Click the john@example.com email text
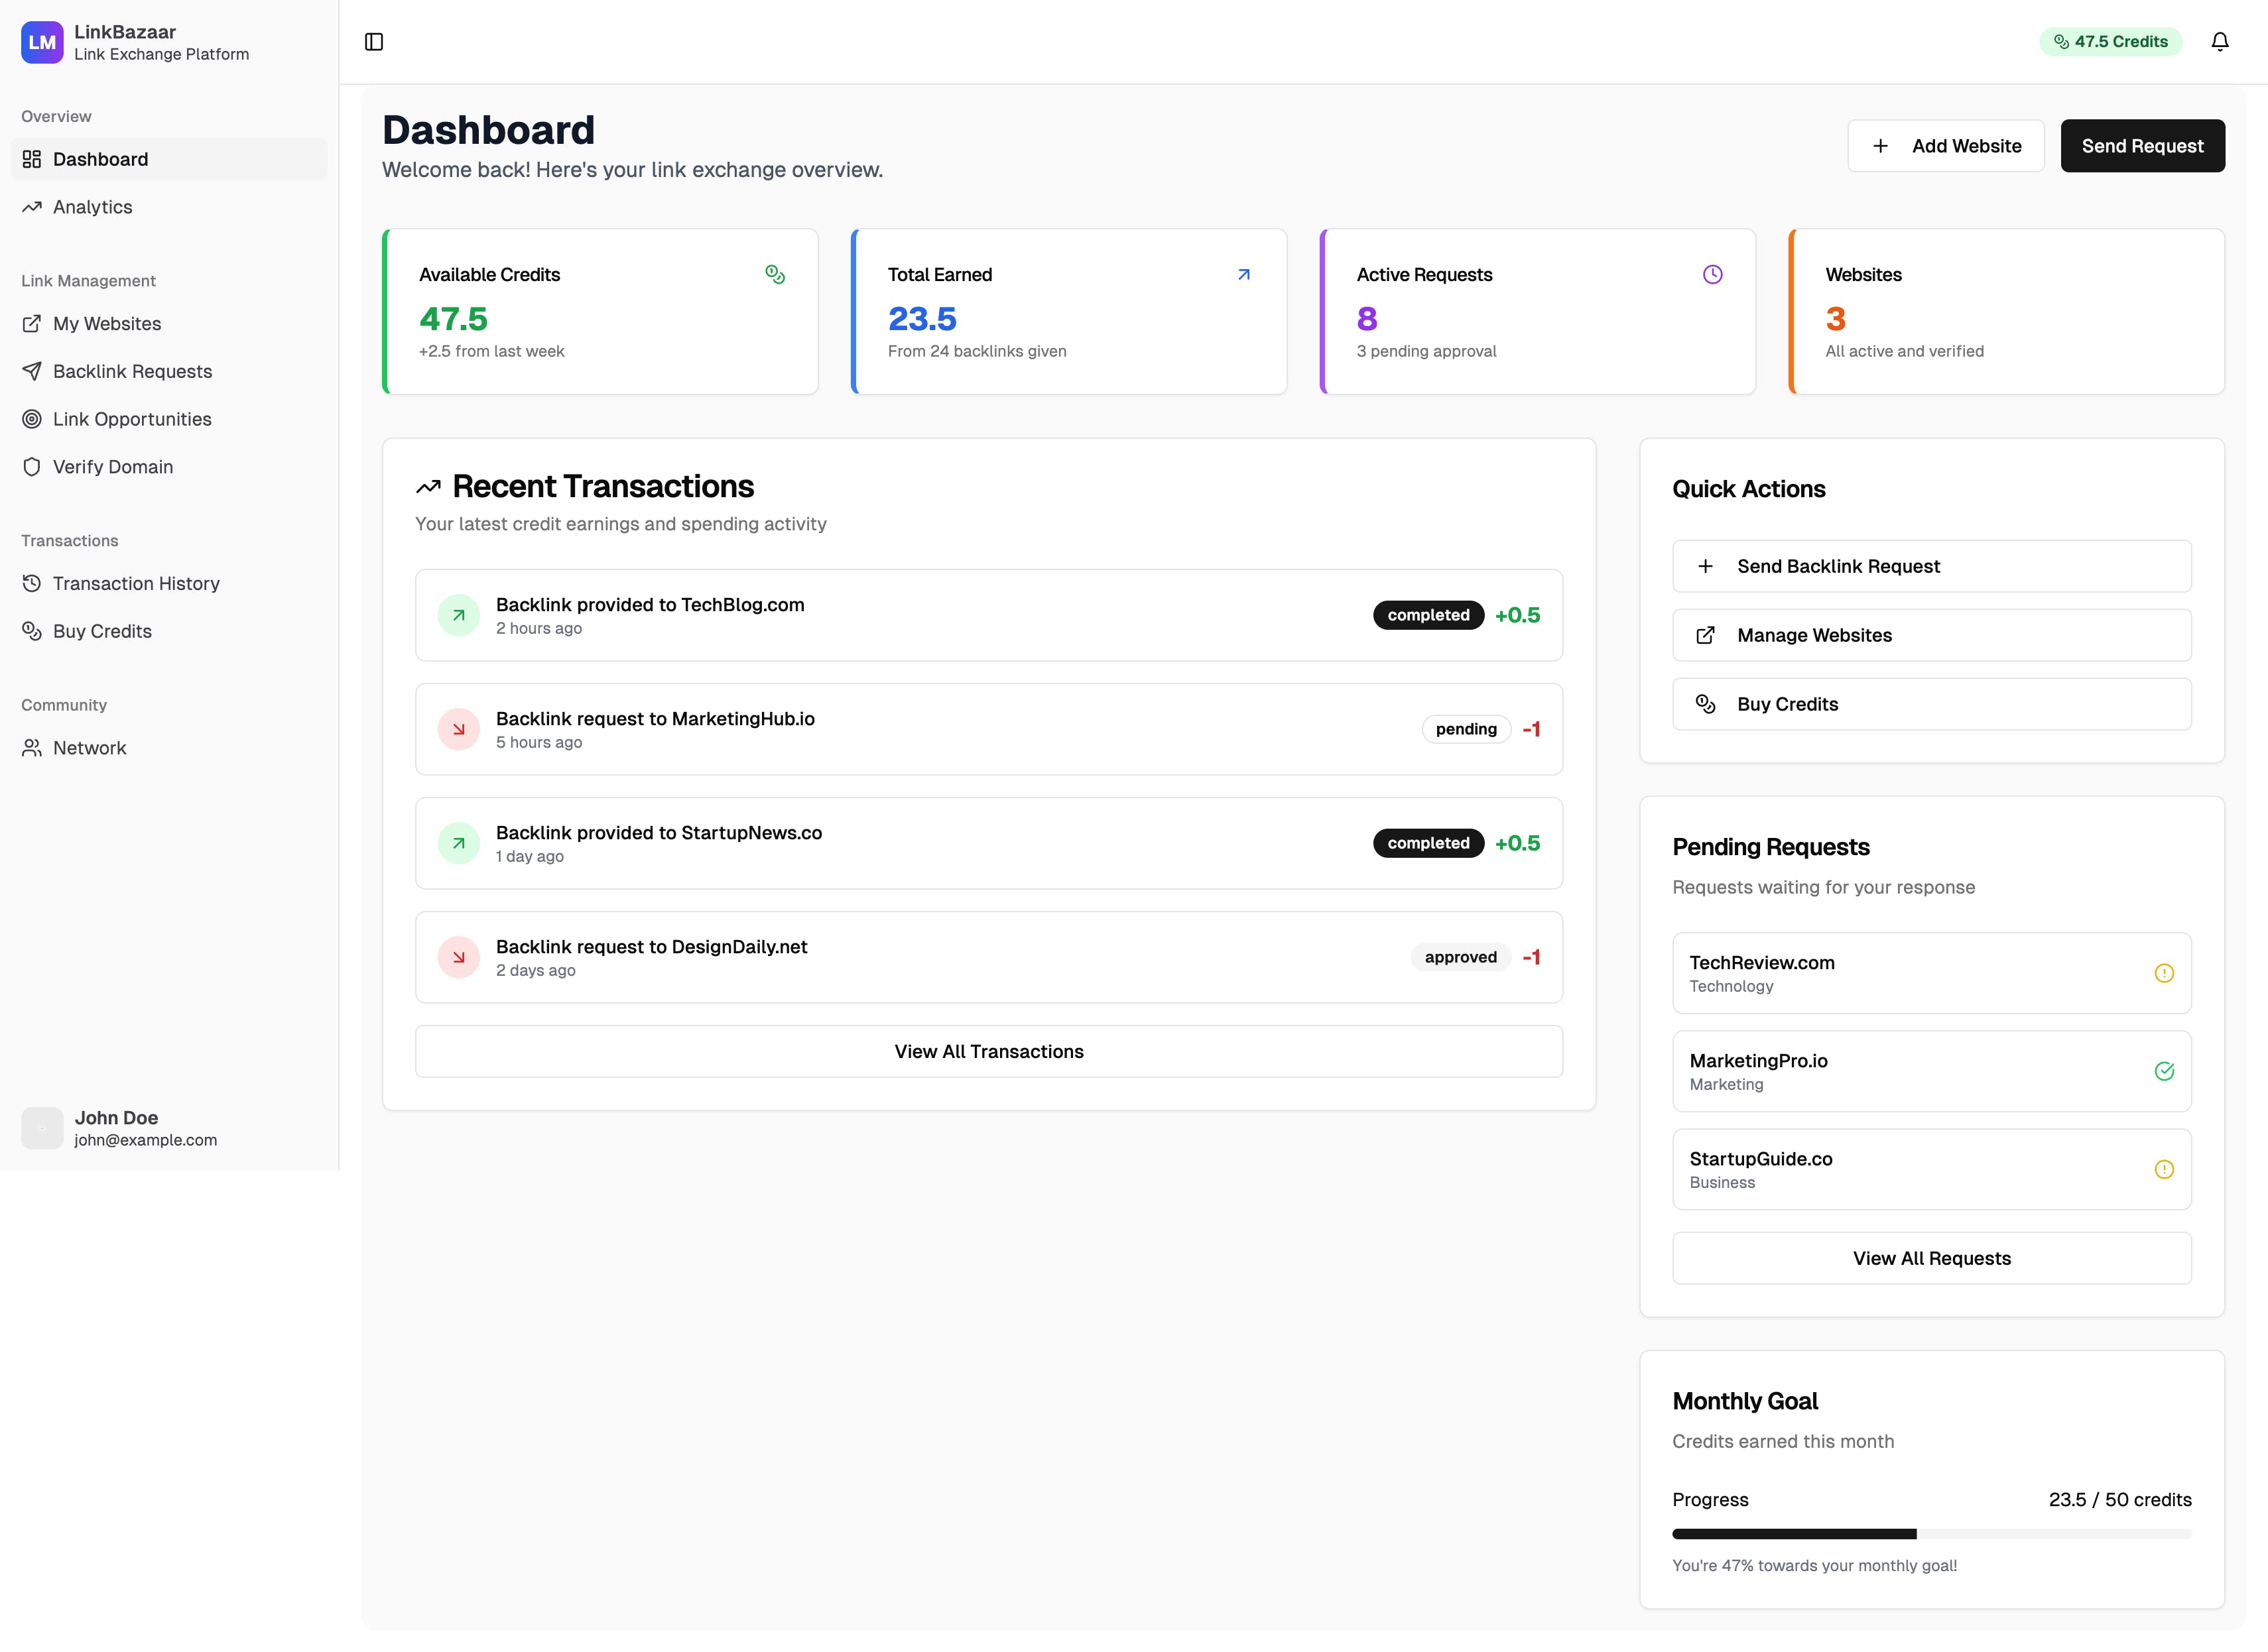The width and height of the screenshot is (2268, 1652). (x=145, y=1140)
